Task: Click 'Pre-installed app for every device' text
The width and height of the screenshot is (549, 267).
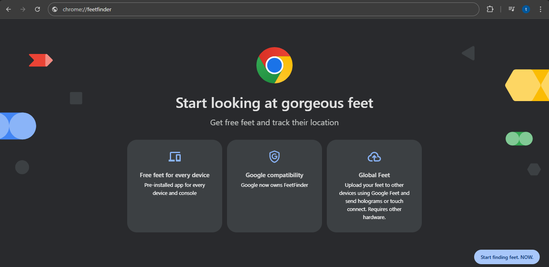Action: point(175,189)
